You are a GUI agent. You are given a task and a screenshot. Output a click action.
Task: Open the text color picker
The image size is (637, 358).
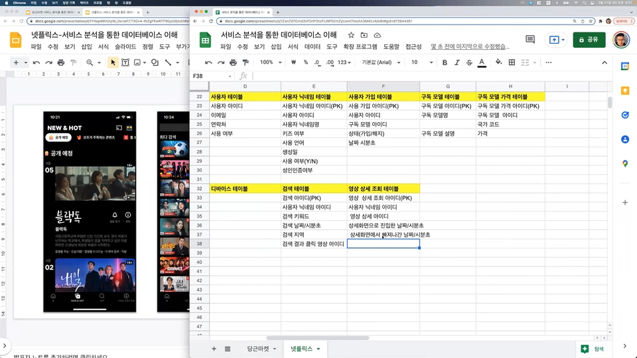tap(482, 62)
